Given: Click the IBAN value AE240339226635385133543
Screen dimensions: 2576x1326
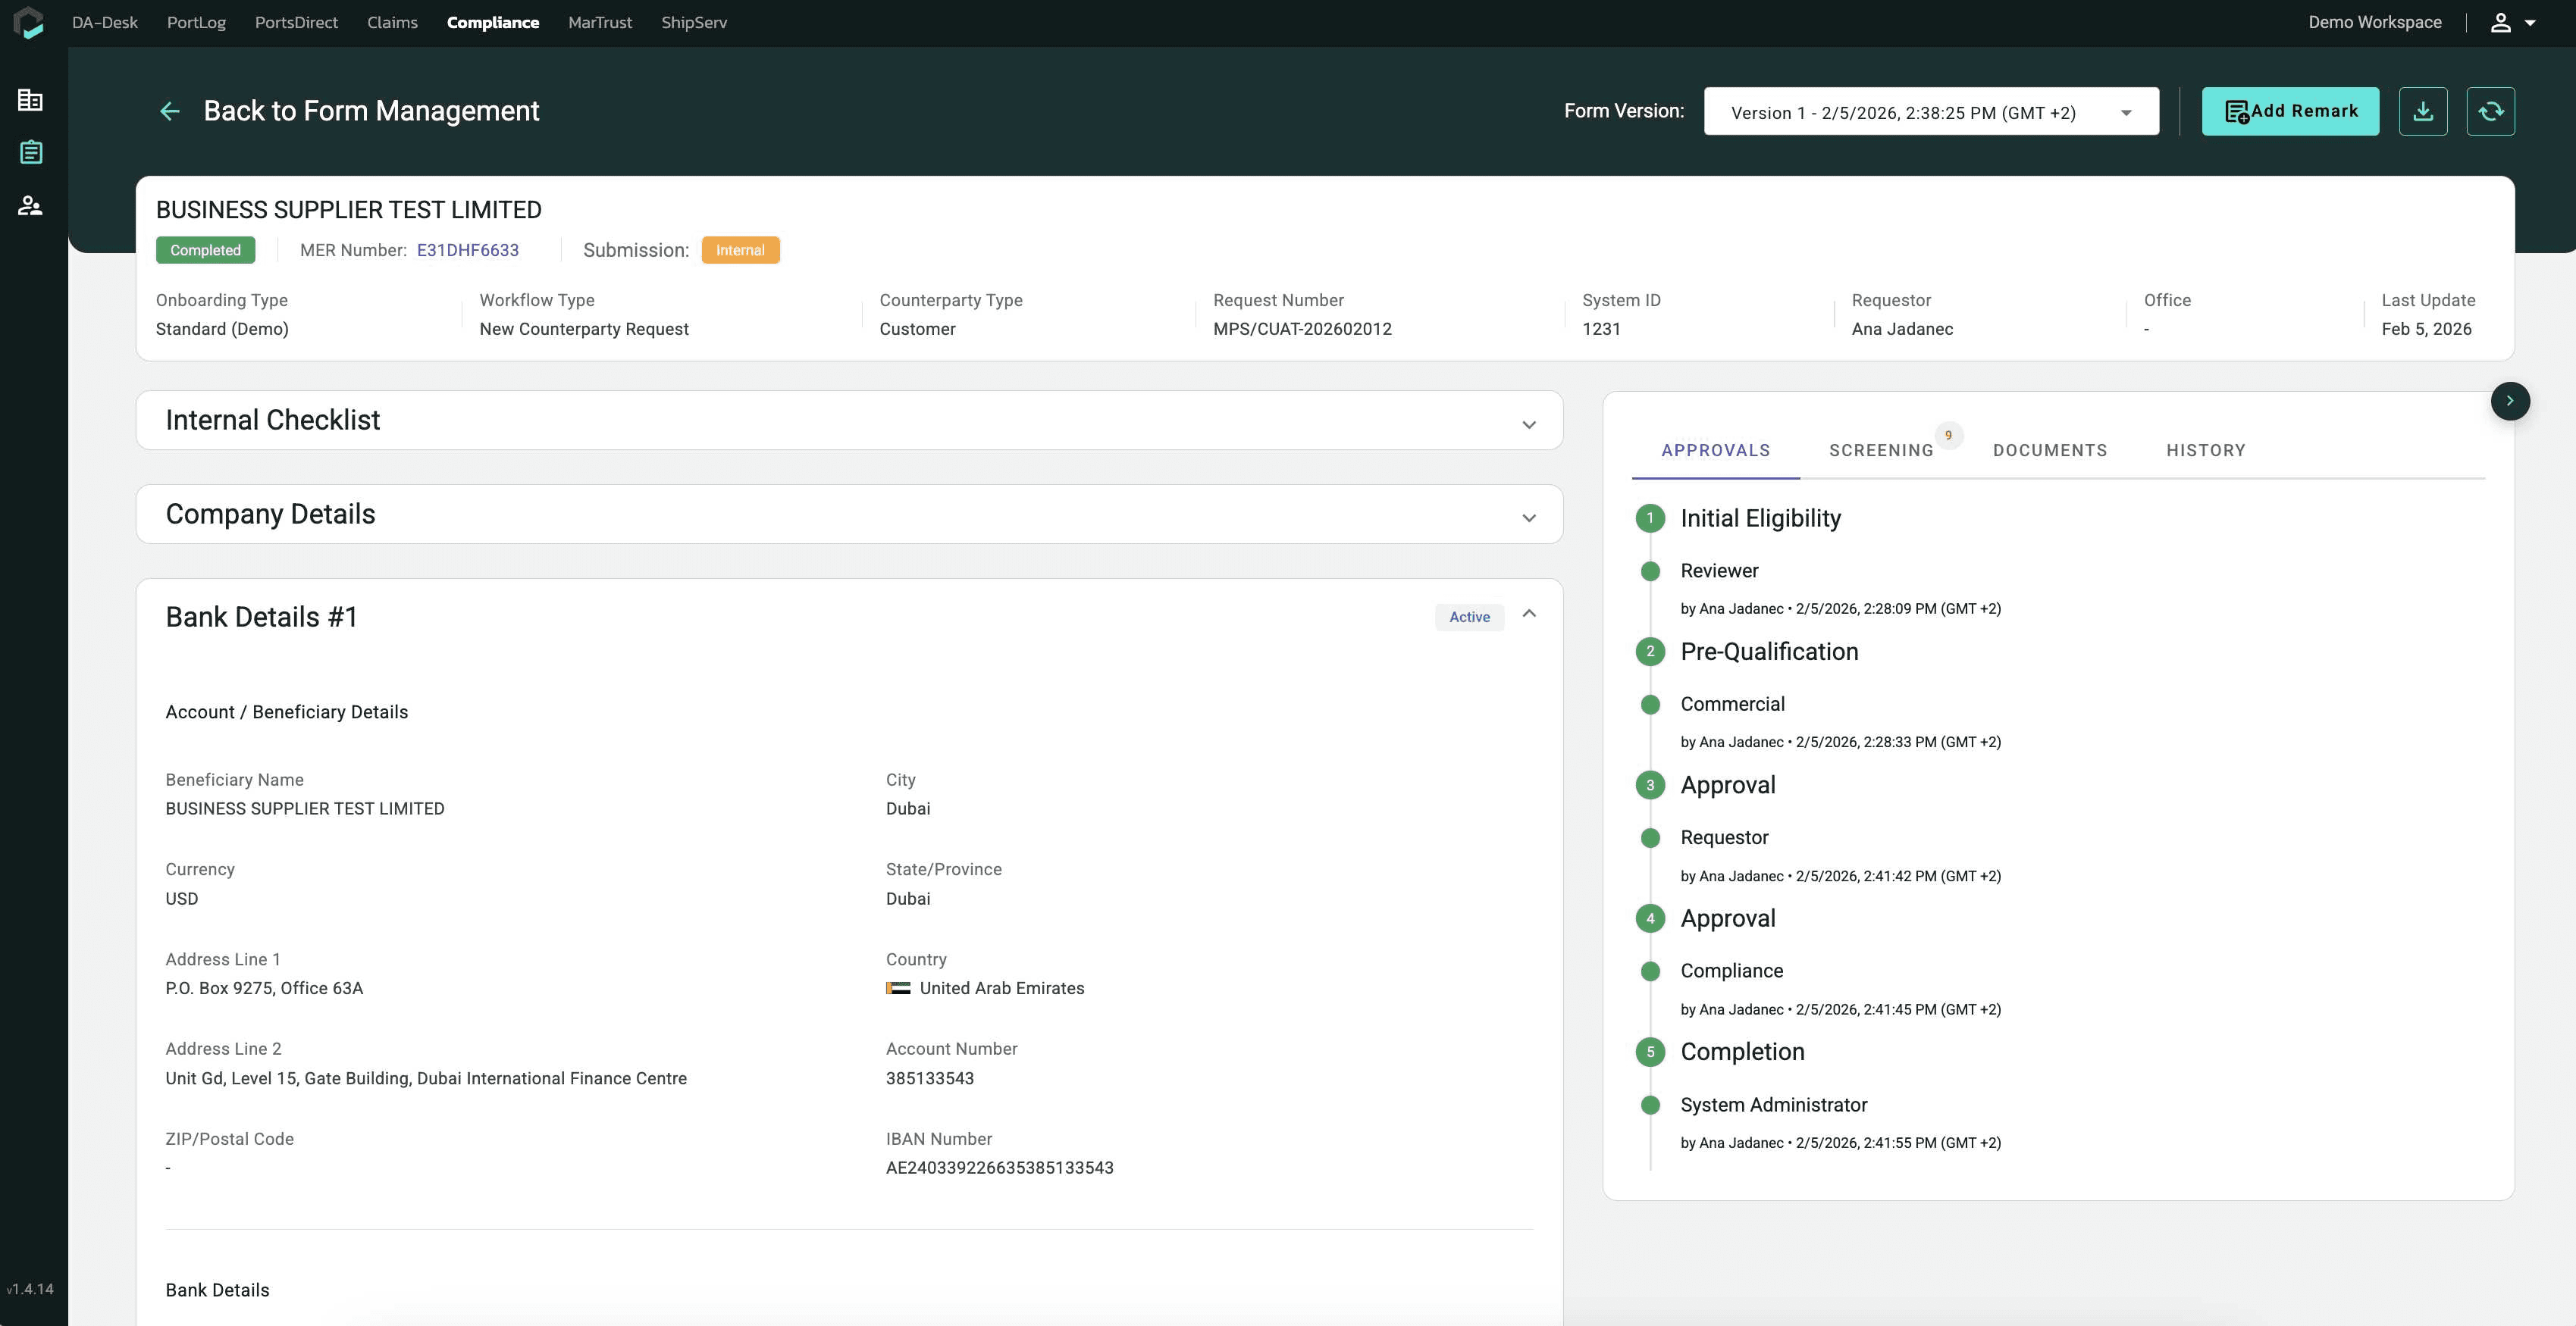Looking at the screenshot, I should point(999,1168).
